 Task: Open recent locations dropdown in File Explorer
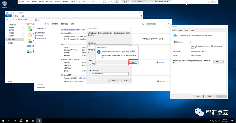[14, 20]
